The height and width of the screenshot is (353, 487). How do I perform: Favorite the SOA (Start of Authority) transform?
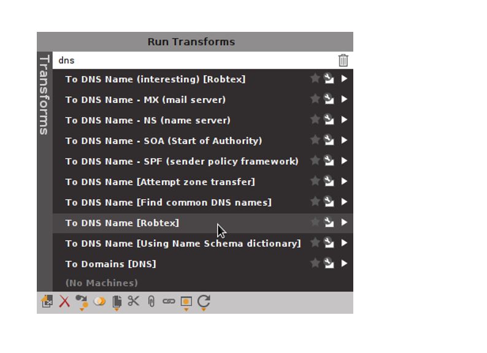point(315,140)
